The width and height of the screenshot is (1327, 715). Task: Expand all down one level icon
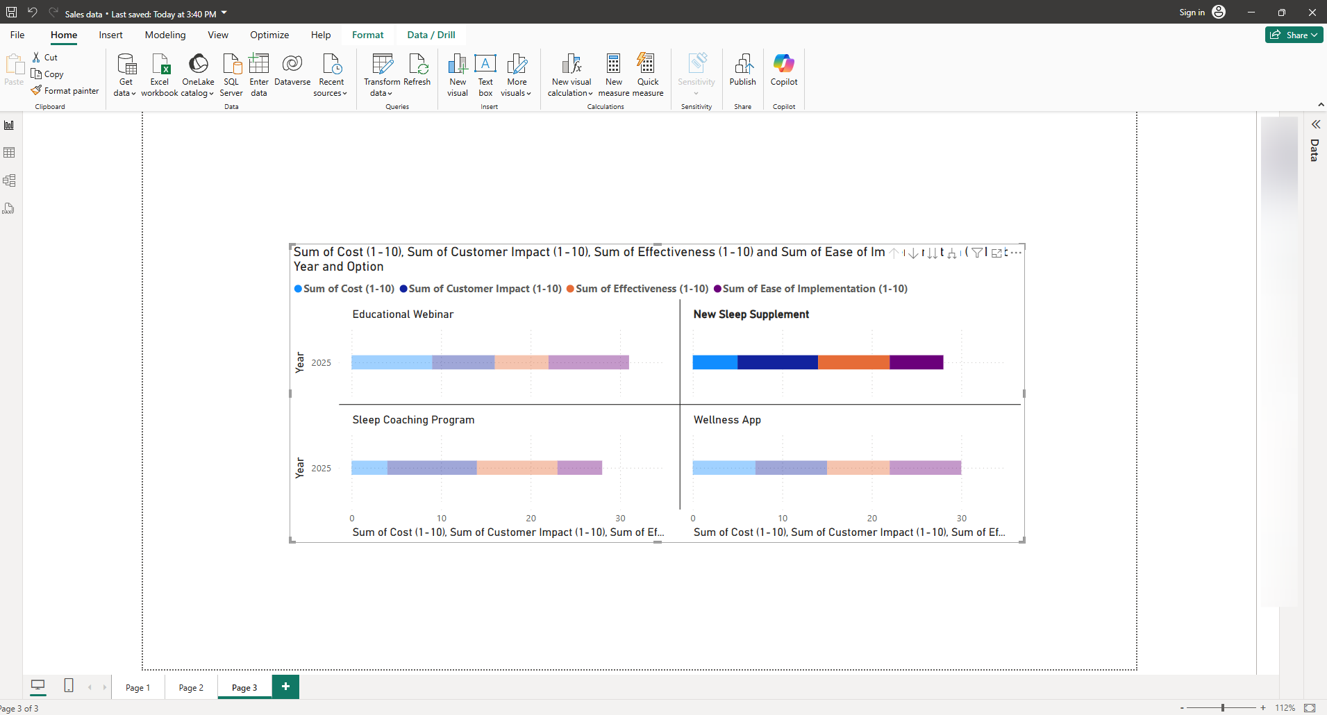click(952, 253)
